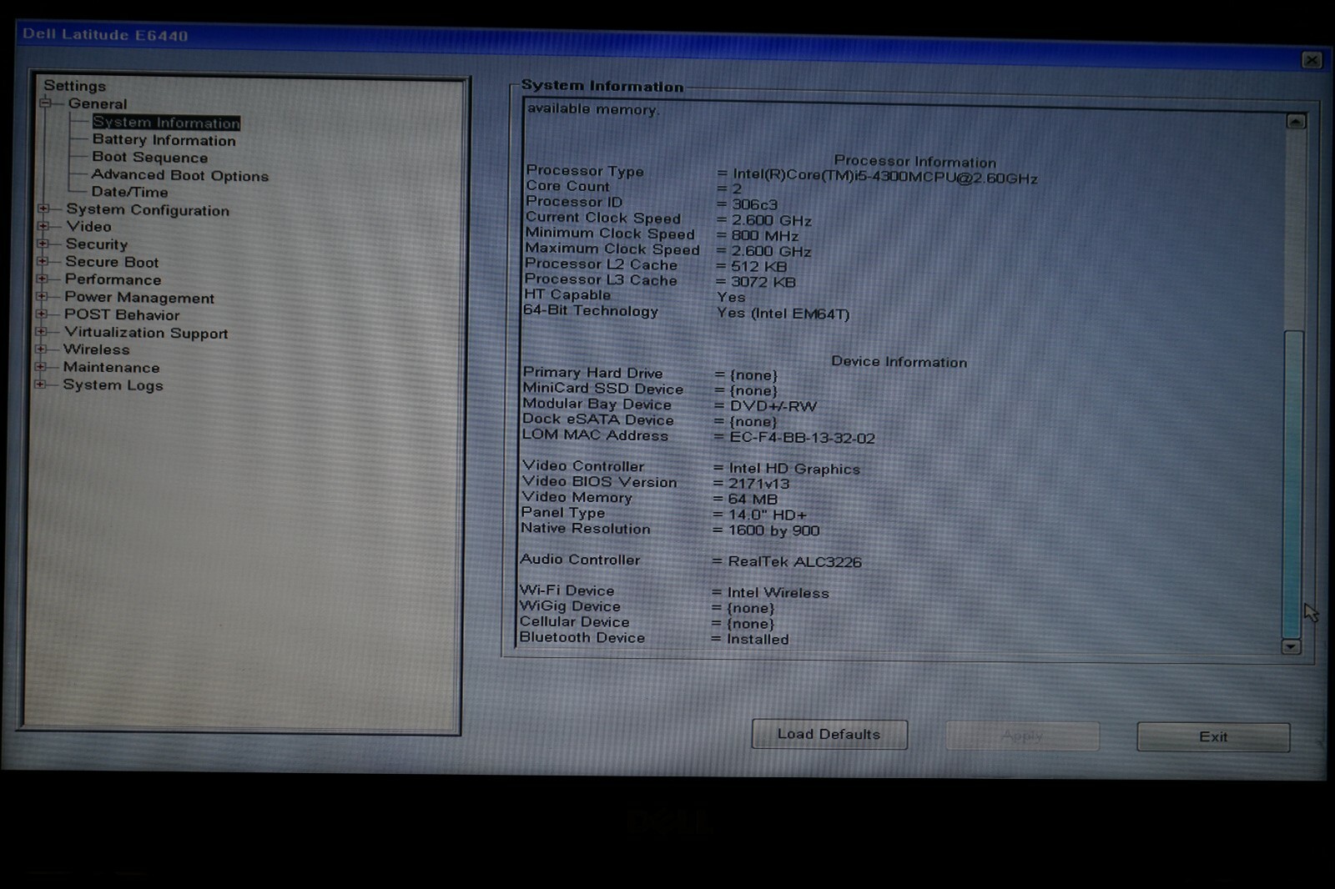The image size is (1335, 889).
Task: Click the Bluetooth Device Installed value
Action: click(x=757, y=640)
